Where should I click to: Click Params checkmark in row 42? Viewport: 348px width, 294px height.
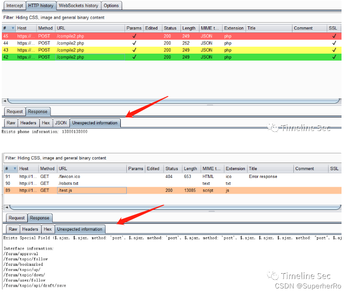point(134,57)
